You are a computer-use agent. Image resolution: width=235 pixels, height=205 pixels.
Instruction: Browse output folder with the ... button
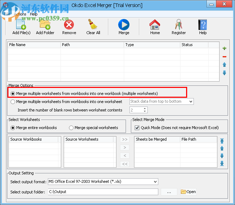169,192
